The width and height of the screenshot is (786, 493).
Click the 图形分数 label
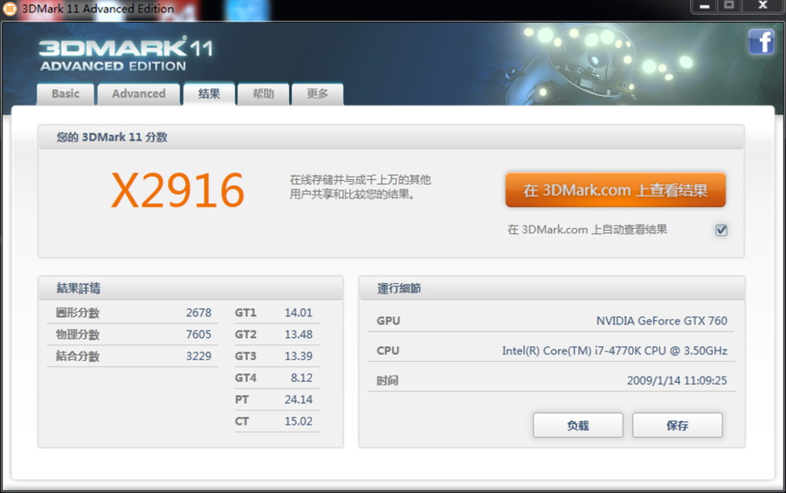click(78, 313)
